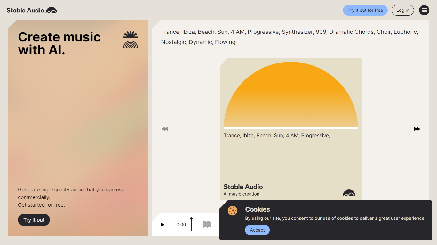Click the Create music with AI heading

point(60,43)
